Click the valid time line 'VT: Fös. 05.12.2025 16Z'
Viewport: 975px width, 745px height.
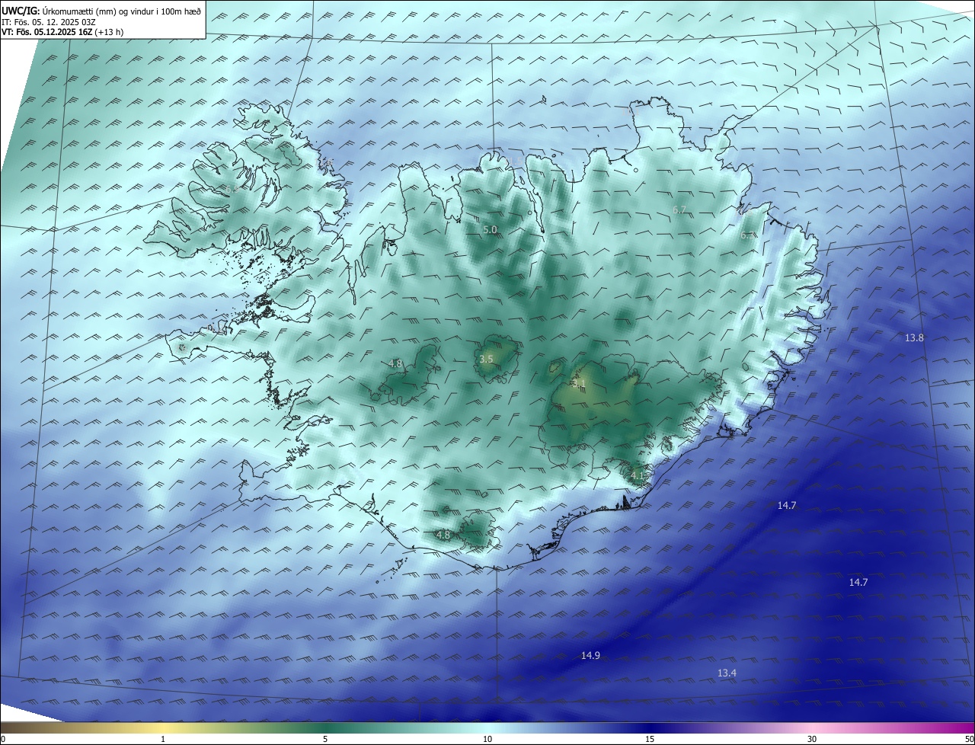[x=47, y=32]
